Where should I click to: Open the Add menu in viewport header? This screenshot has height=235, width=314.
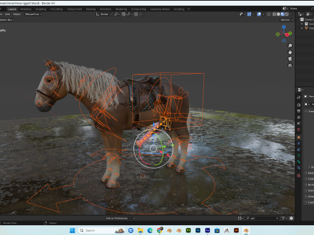pyautogui.click(x=7, y=14)
